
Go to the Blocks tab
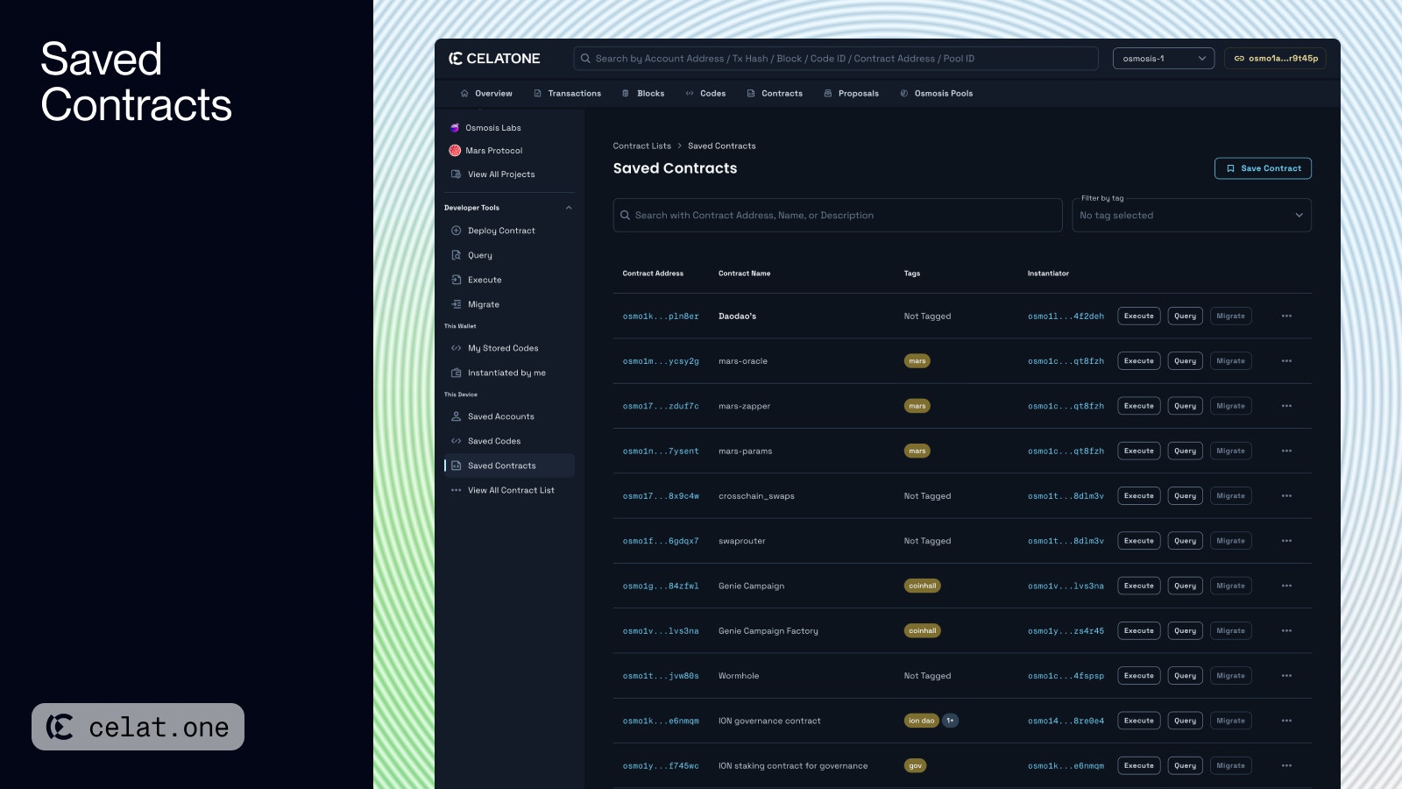click(x=643, y=93)
